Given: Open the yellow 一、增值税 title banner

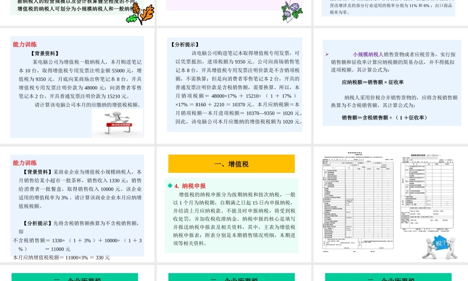Looking at the screenshot, I should tap(232, 163).
